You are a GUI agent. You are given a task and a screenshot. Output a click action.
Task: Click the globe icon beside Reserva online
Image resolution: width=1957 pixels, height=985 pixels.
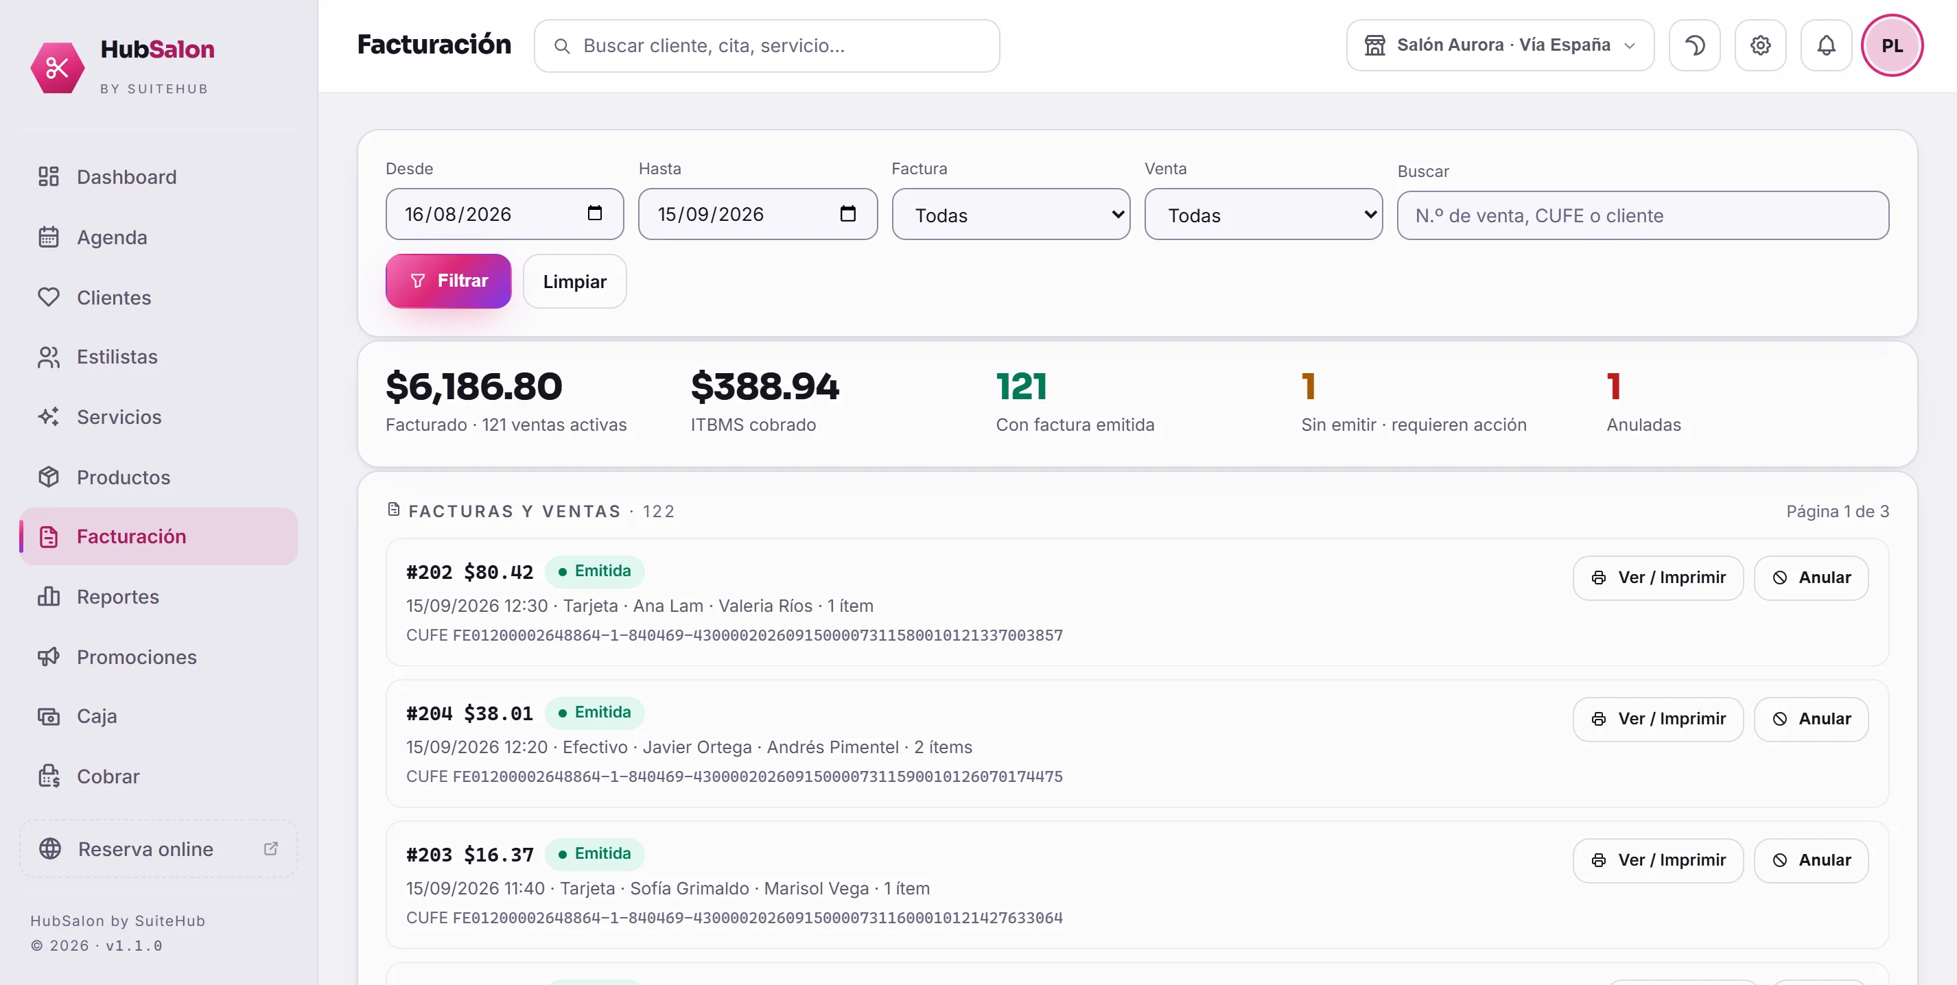coord(50,848)
